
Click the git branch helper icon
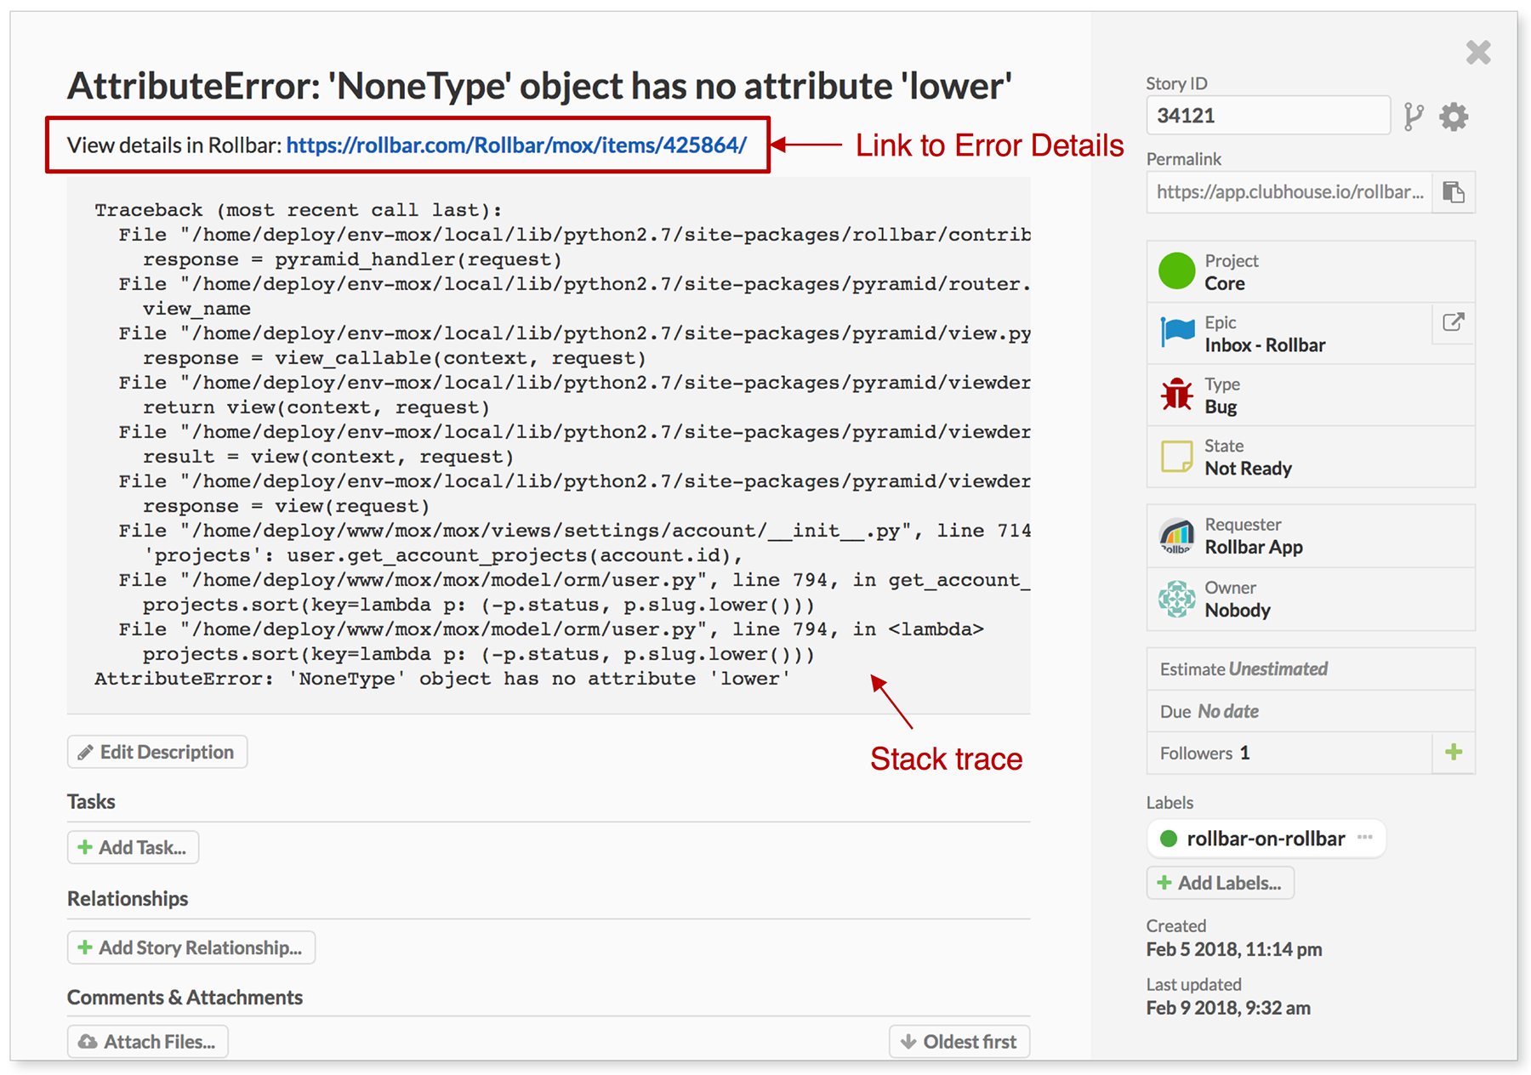pyautogui.click(x=1413, y=117)
